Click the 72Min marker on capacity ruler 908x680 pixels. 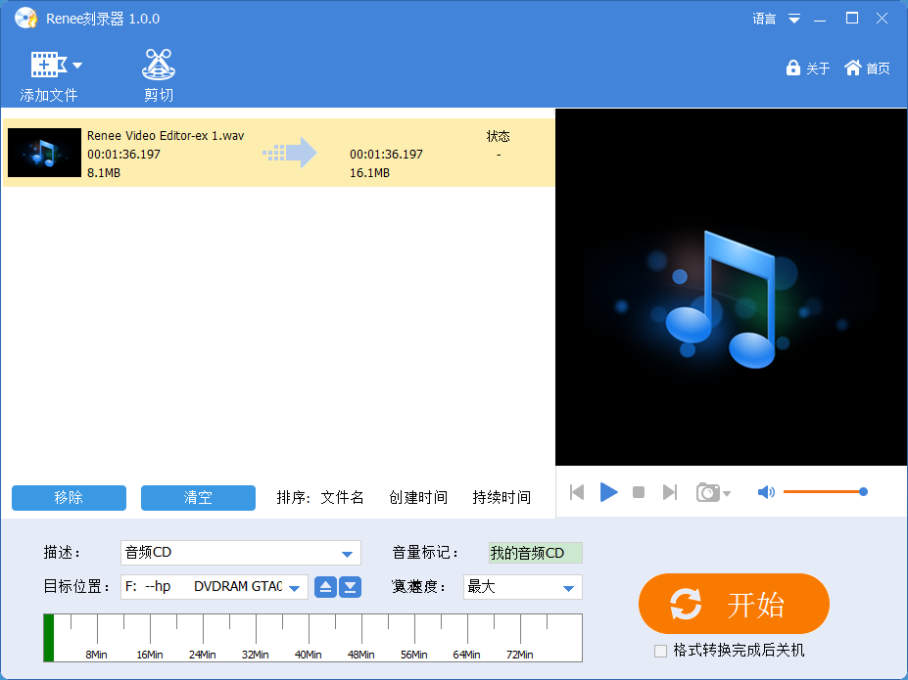tap(520, 655)
